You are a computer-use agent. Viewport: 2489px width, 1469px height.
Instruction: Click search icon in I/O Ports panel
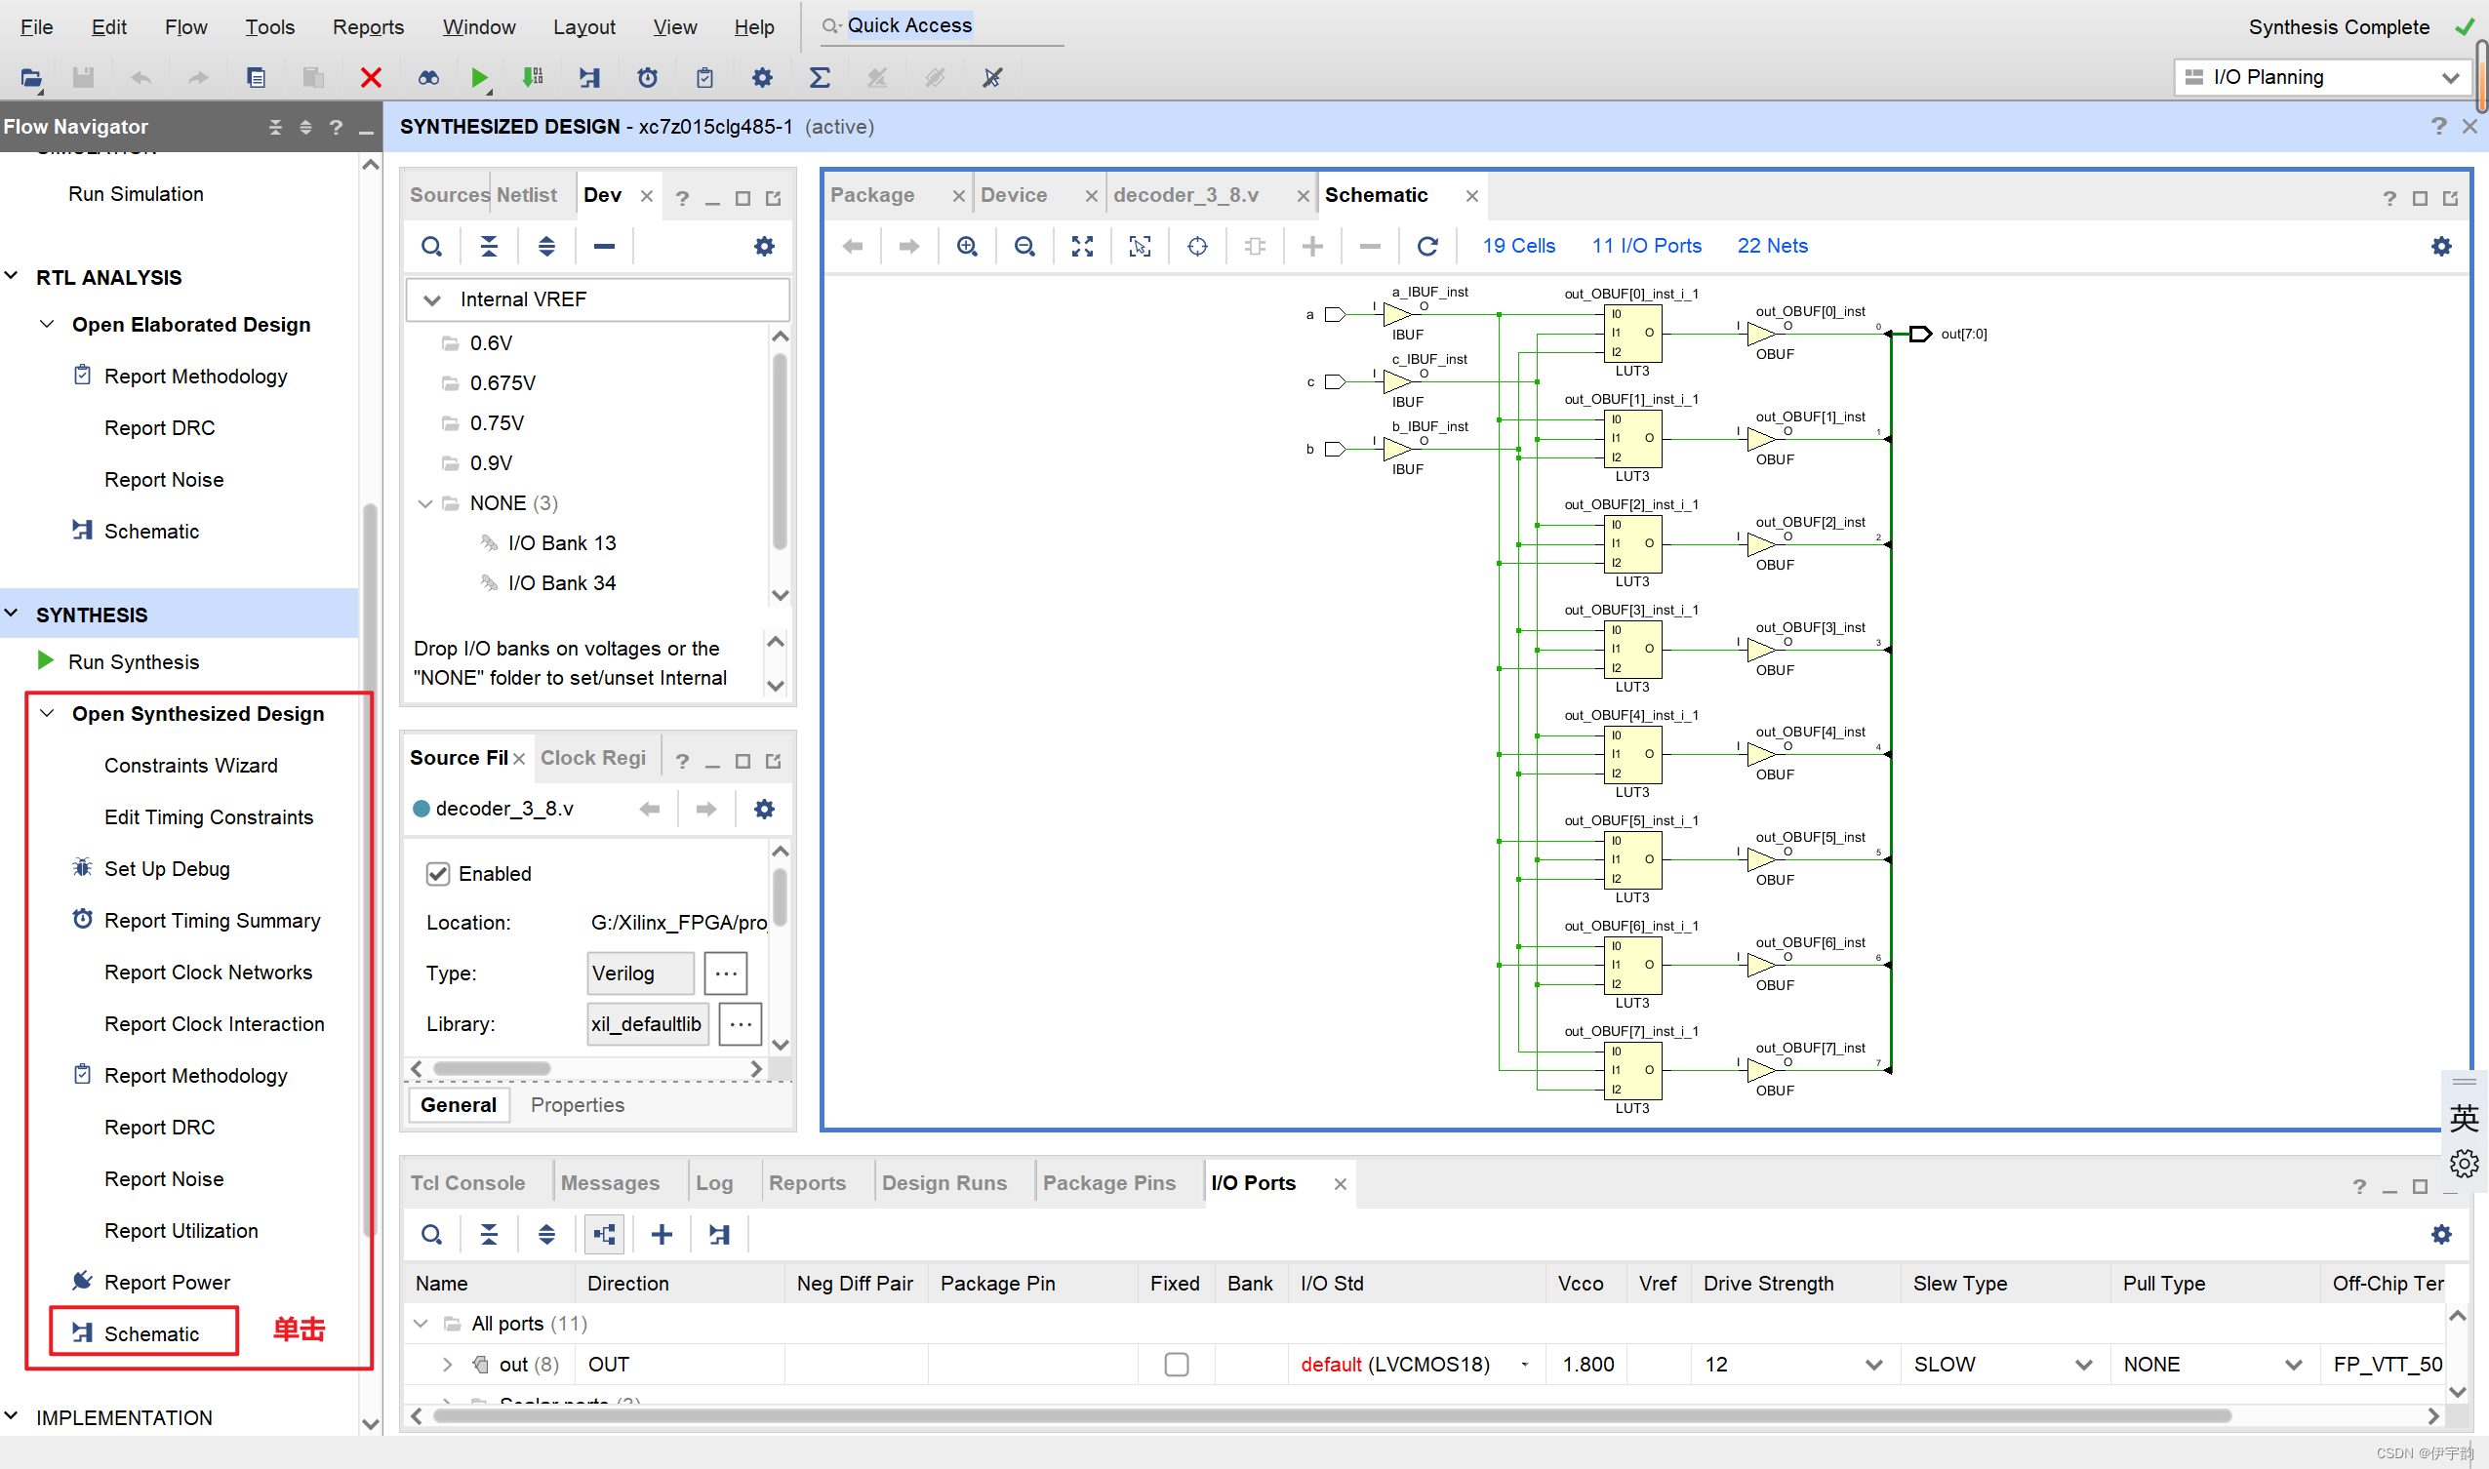pyautogui.click(x=431, y=1234)
